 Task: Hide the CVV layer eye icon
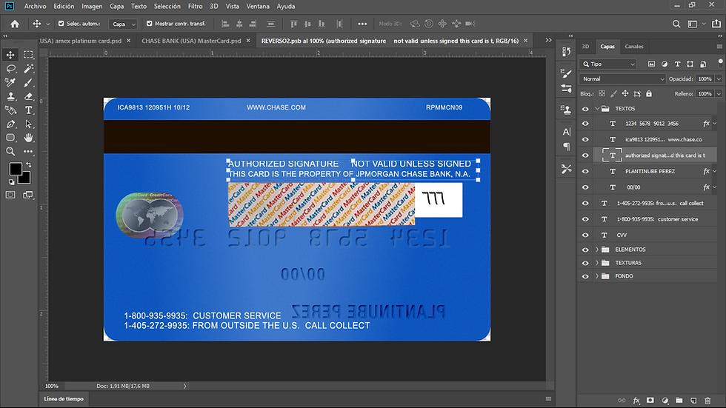click(585, 235)
